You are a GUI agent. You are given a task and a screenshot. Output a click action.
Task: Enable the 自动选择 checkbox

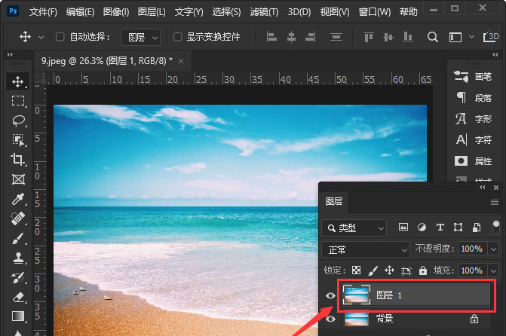60,37
